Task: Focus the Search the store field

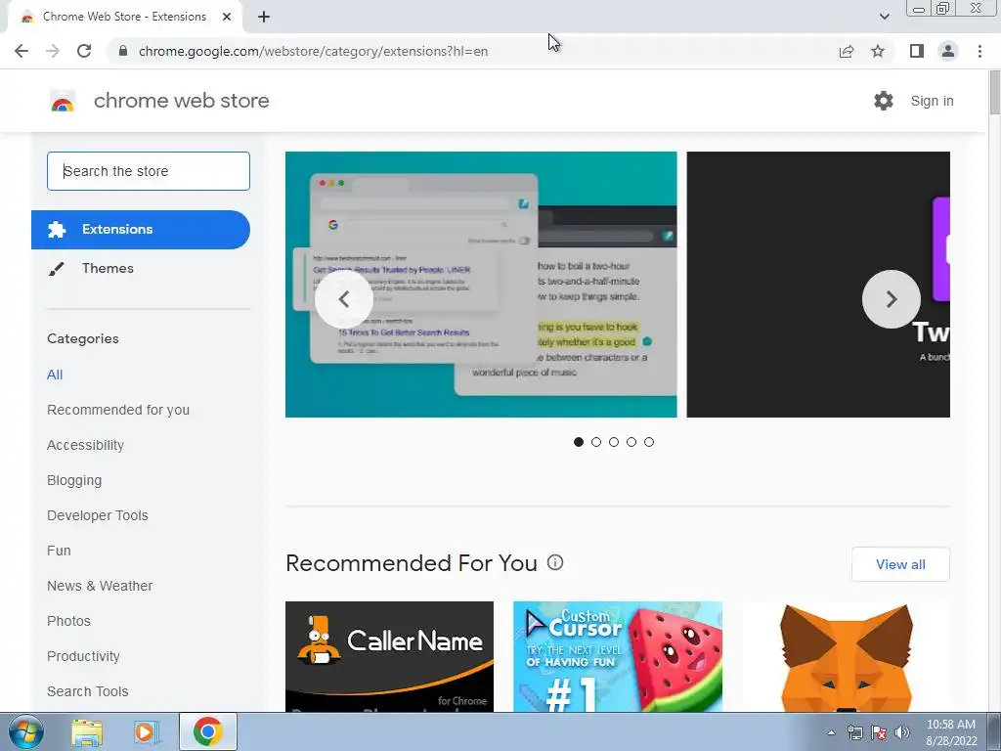Action: (x=149, y=171)
